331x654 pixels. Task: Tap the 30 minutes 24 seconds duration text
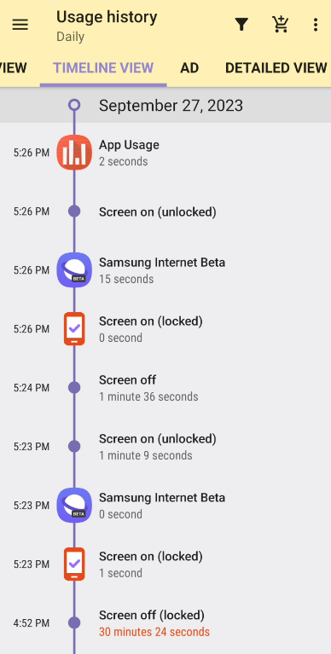pyautogui.click(x=154, y=632)
